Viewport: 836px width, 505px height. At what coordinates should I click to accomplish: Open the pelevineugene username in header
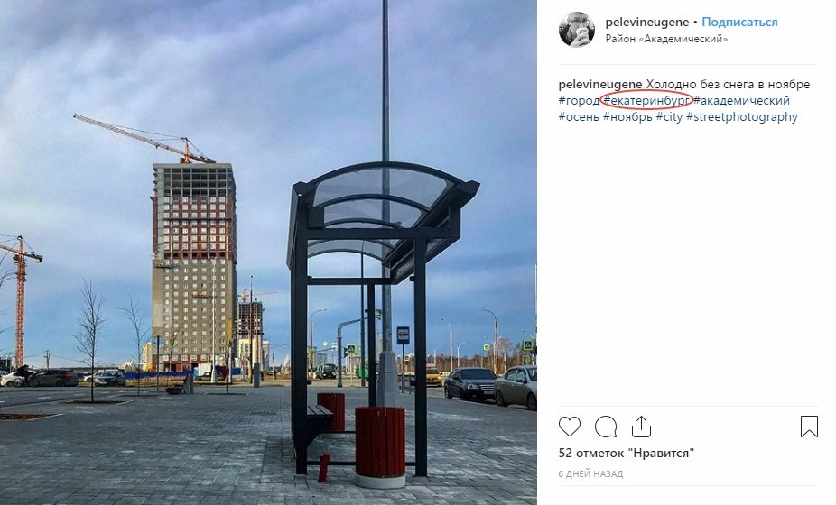click(x=647, y=23)
